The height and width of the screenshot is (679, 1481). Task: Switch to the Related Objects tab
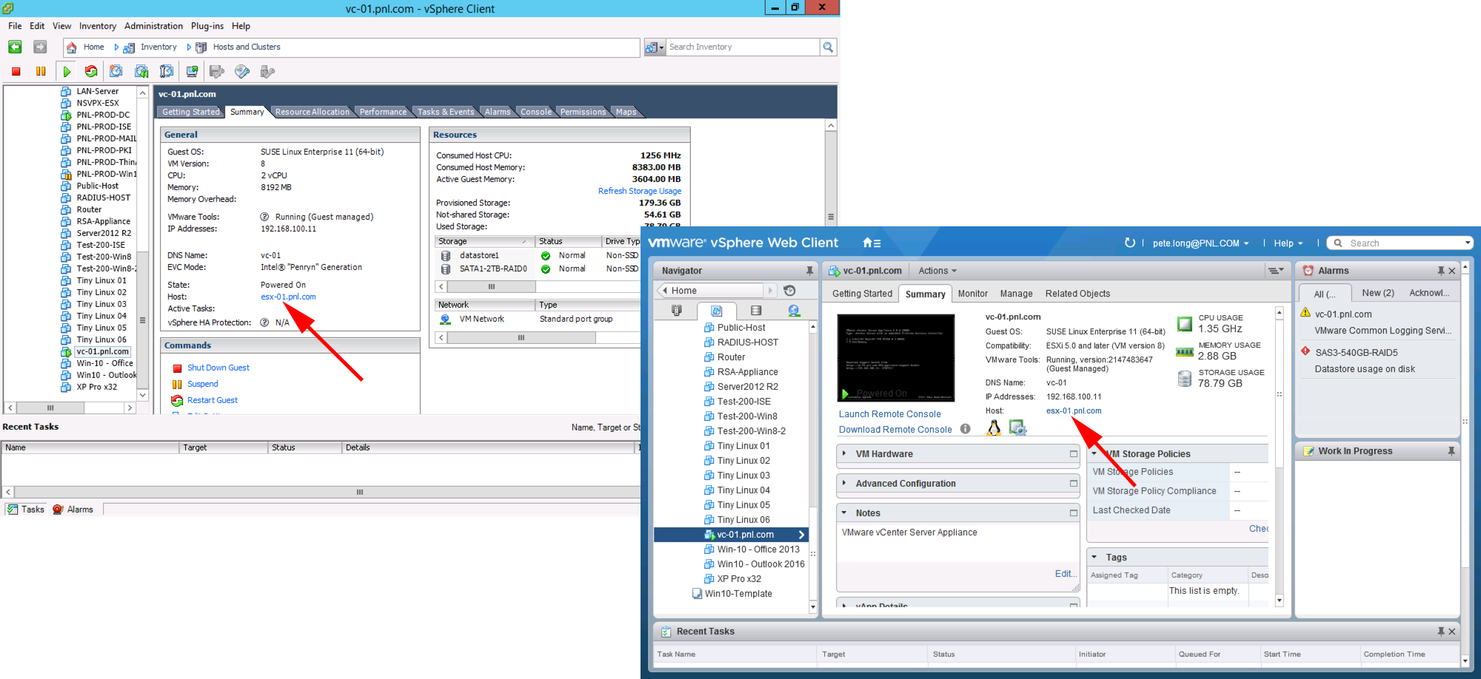pyautogui.click(x=1077, y=294)
